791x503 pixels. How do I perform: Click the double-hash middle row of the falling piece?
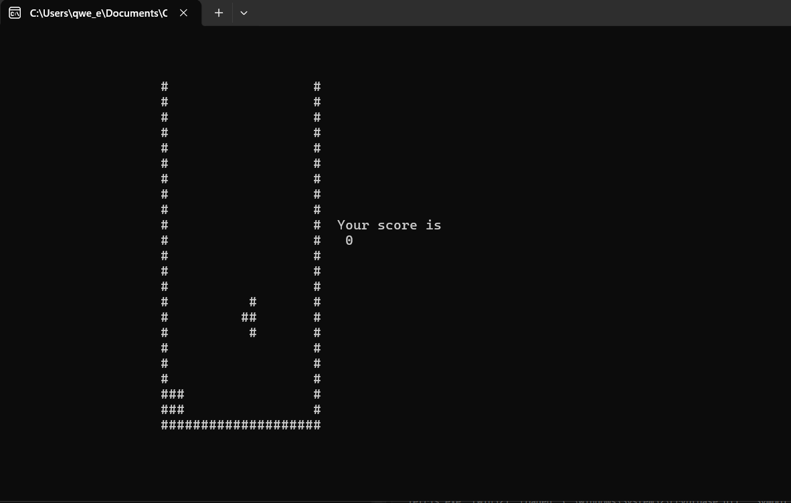coord(249,318)
